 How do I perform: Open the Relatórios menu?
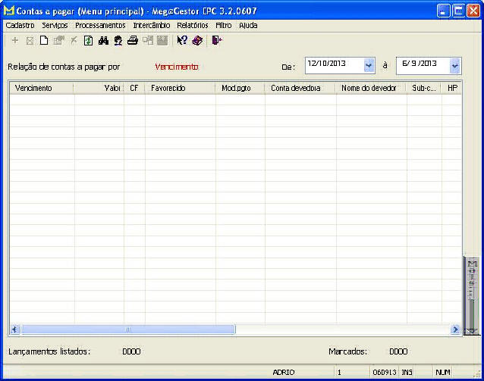[192, 25]
